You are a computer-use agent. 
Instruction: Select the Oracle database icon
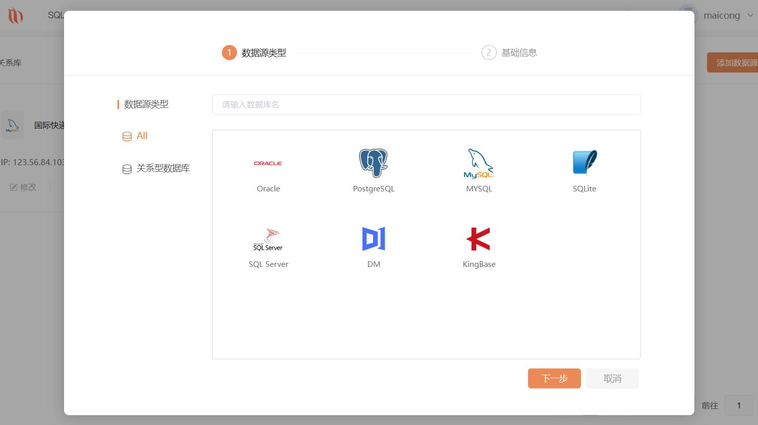coord(268,163)
